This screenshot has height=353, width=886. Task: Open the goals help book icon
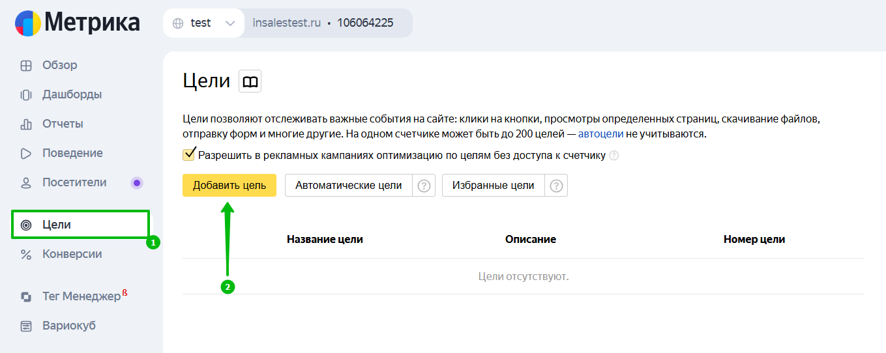pyautogui.click(x=250, y=81)
